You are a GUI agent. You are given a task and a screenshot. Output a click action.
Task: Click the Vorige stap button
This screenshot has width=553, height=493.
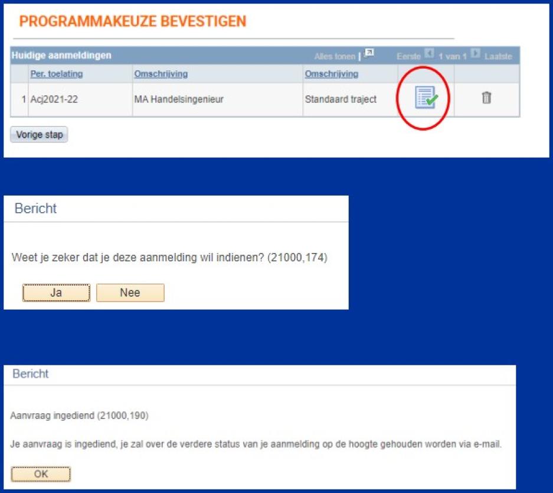[39, 135]
